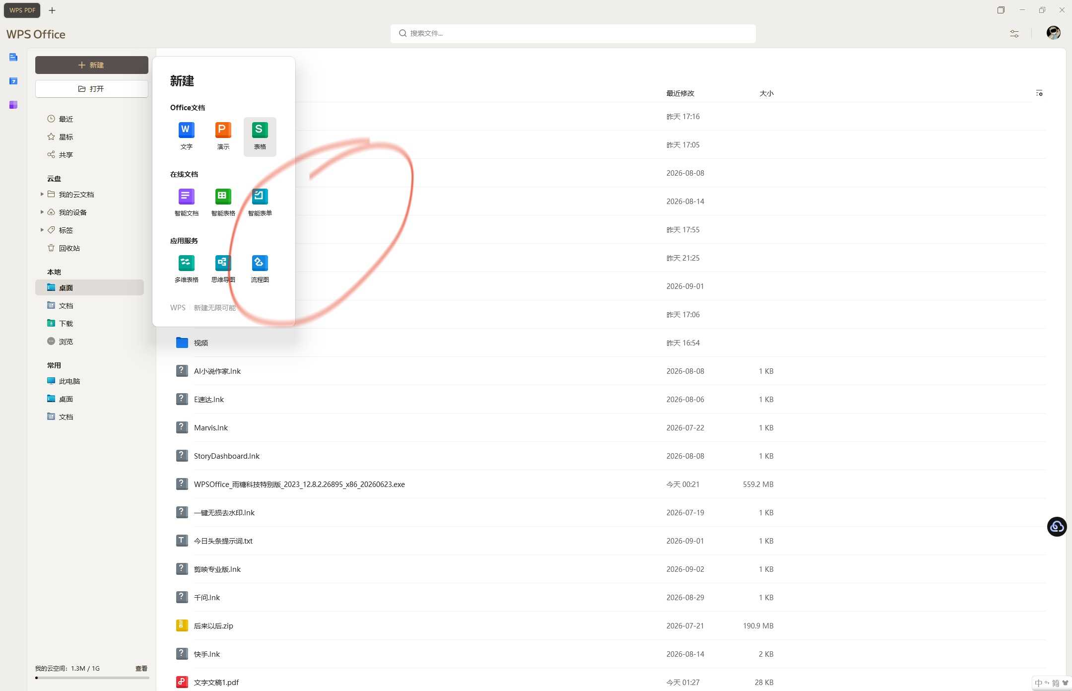Create a new 智能表单 form

[x=260, y=202]
